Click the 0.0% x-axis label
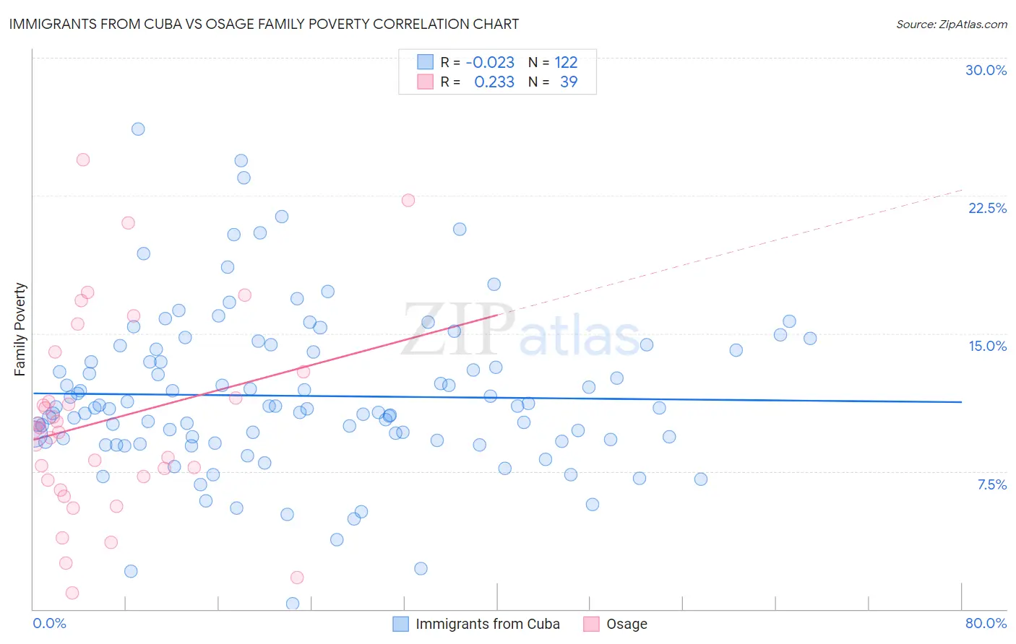The height and width of the screenshot is (644, 1016). tap(49, 623)
